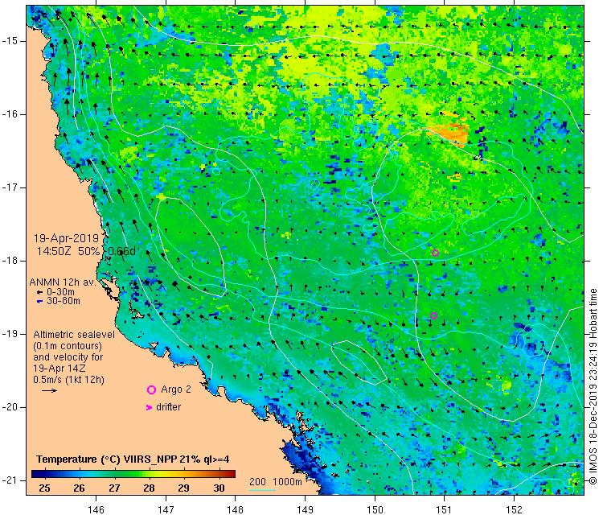The image size is (603, 515).
Task: Click the longitude label 152
Action: 515,509
